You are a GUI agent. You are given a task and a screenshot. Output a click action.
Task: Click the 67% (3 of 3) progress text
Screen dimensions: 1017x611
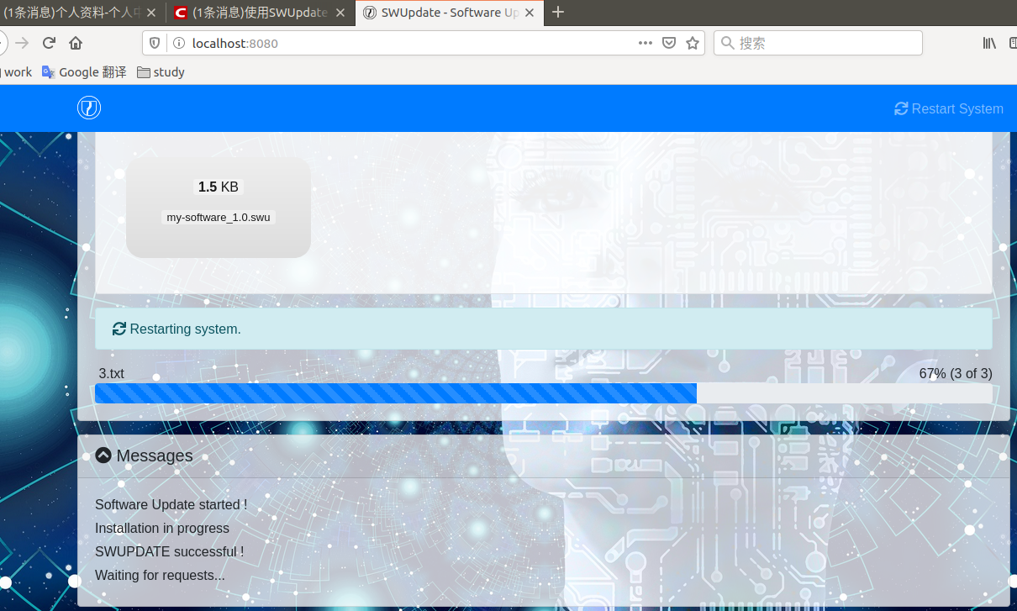pyautogui.click(x=956, y=373)
